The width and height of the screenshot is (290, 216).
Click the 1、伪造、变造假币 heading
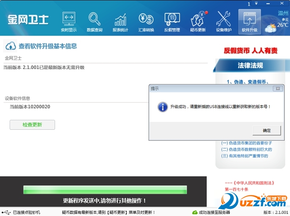[x=248, y=82]
